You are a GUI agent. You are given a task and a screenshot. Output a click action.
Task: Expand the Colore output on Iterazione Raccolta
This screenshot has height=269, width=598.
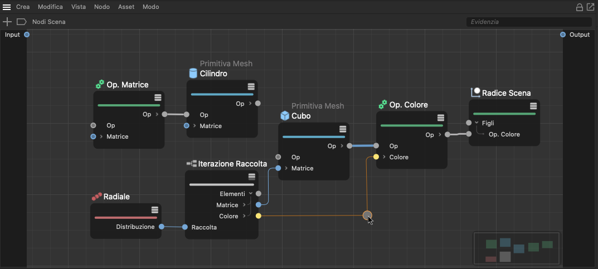(x=244, y=216)
